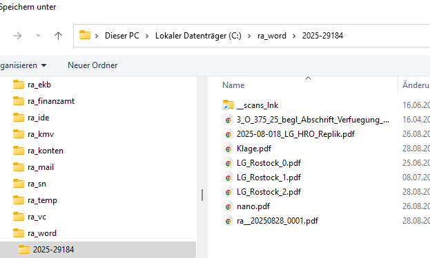Click the LG_Rostock_1.pdf file icon
Screen dimensions: 430x258
(x=228, y=178)
